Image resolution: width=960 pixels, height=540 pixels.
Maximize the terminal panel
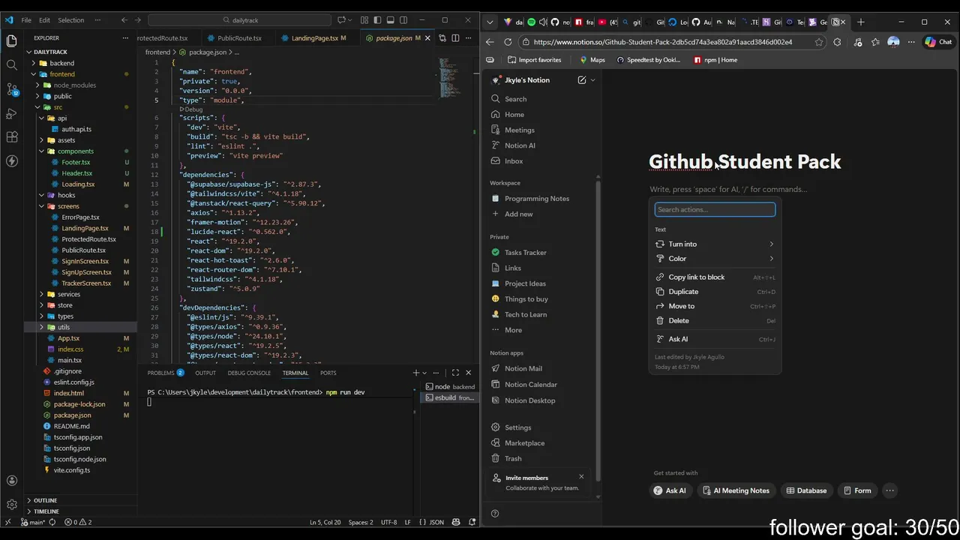[455, 373]
